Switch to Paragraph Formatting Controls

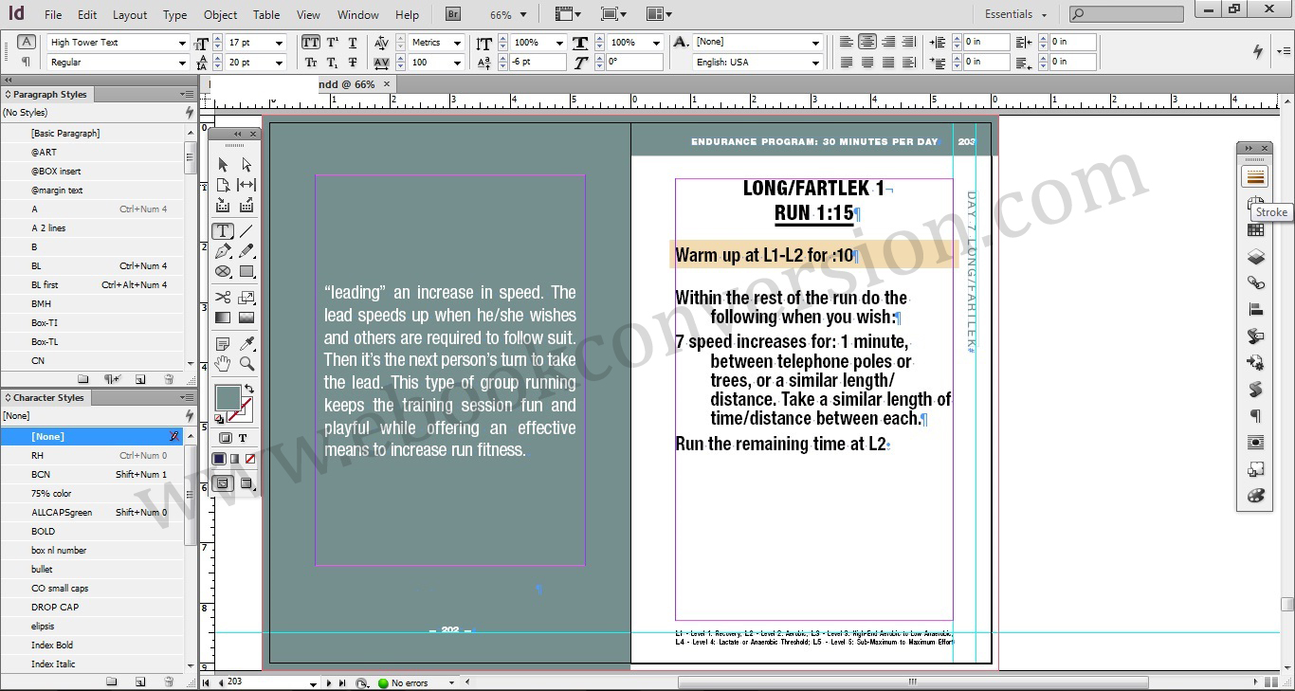[x=27, y=62]
